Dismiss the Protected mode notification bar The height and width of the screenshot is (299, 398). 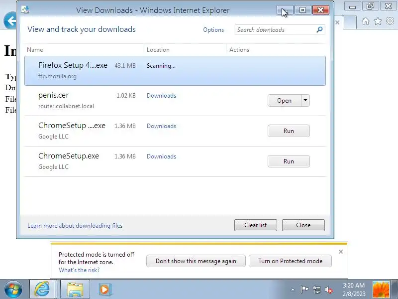pyautogui.click(x=341, y=252)
